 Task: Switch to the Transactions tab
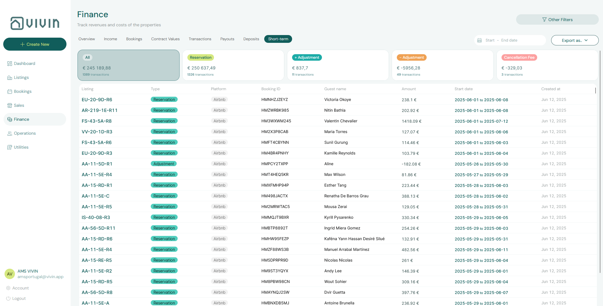[200, 39]
